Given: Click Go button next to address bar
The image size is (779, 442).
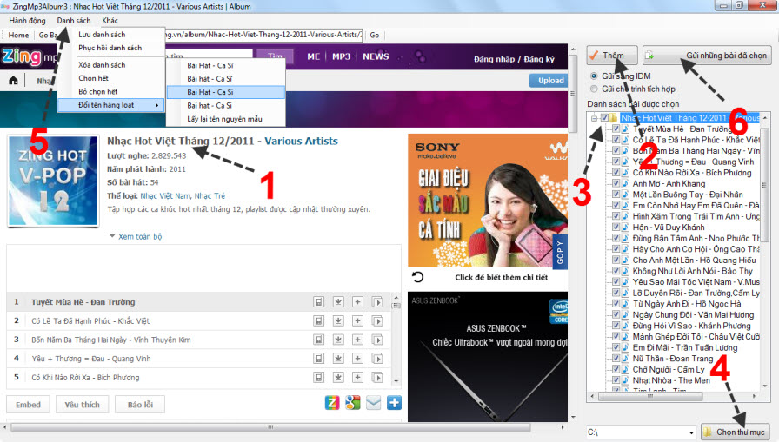Looking at the screenshot, I should (374, 36).
